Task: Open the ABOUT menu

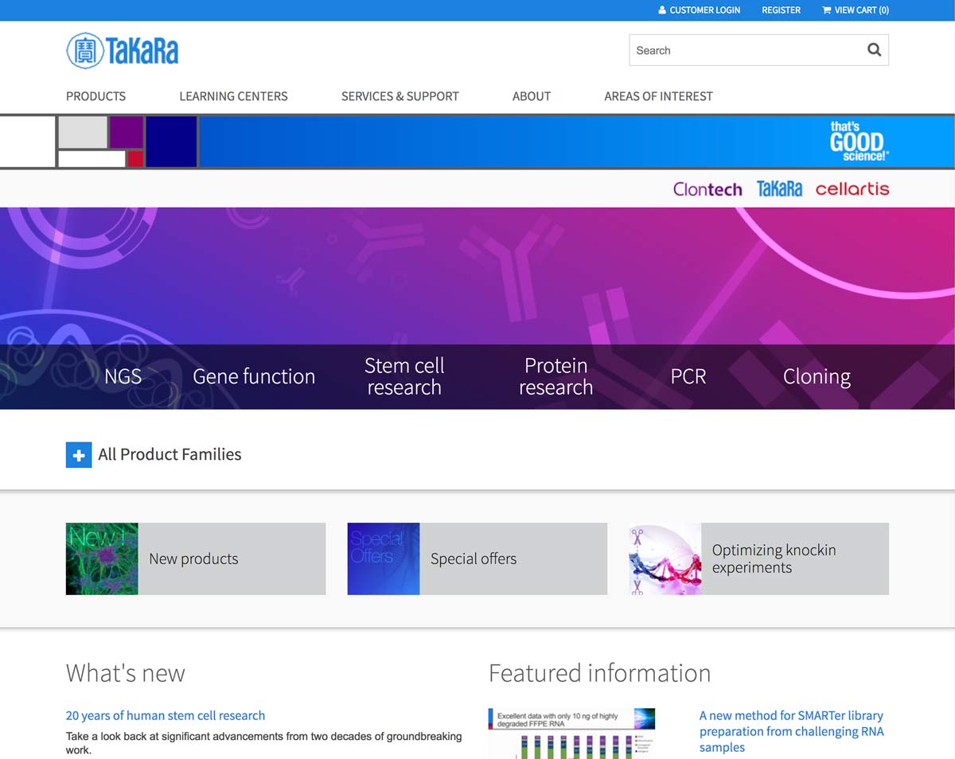Action: coord(532,96)
